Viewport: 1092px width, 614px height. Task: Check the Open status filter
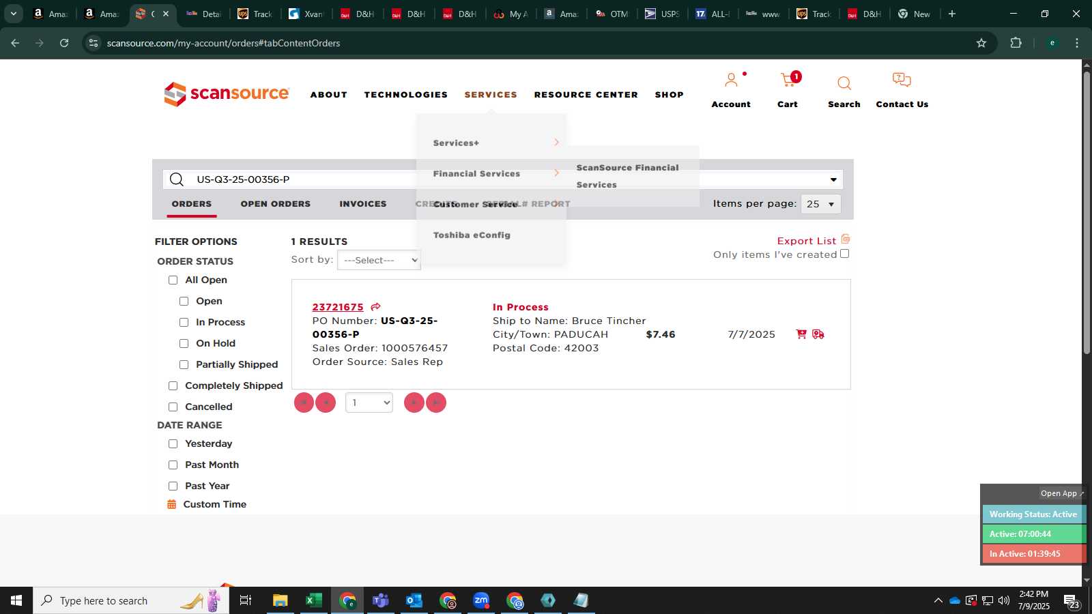pyautogui.click(x=184, y=302)
